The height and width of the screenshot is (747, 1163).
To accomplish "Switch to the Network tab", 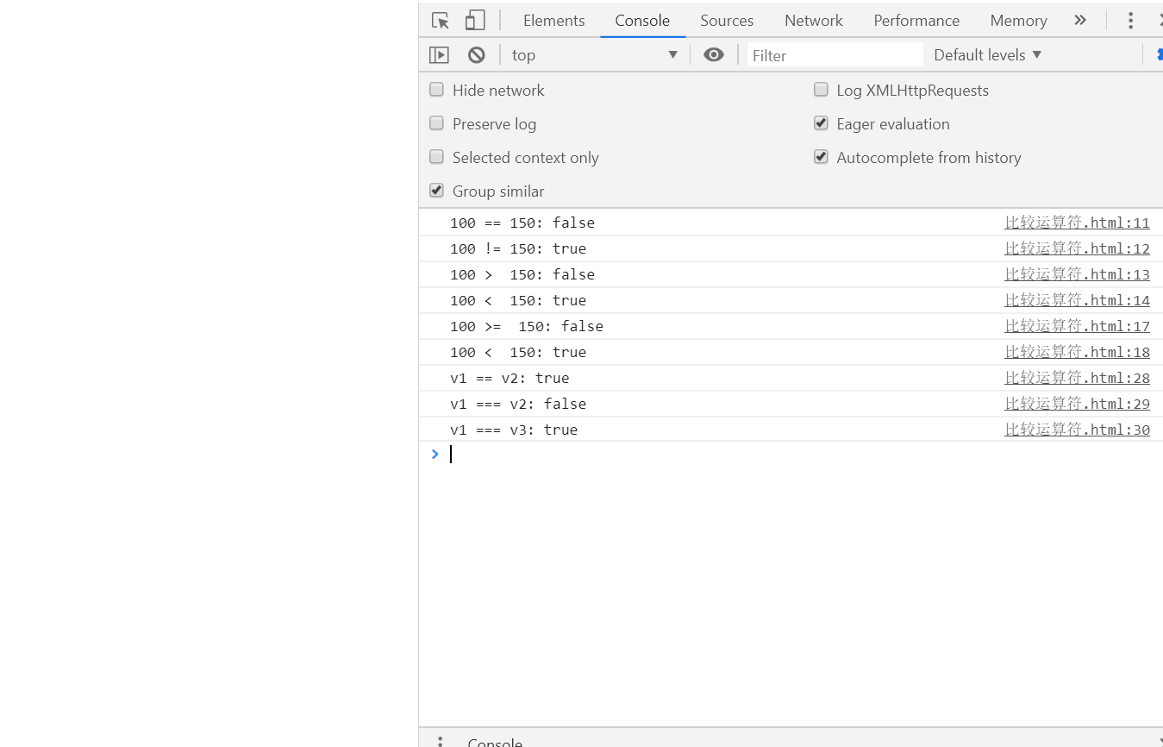I will tap(814, 21).
